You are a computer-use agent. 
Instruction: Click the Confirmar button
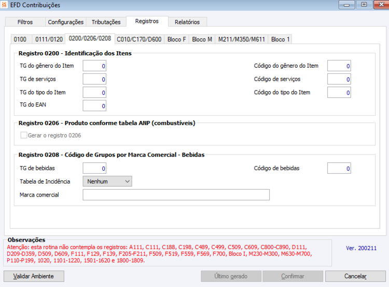tap(293, 276)
